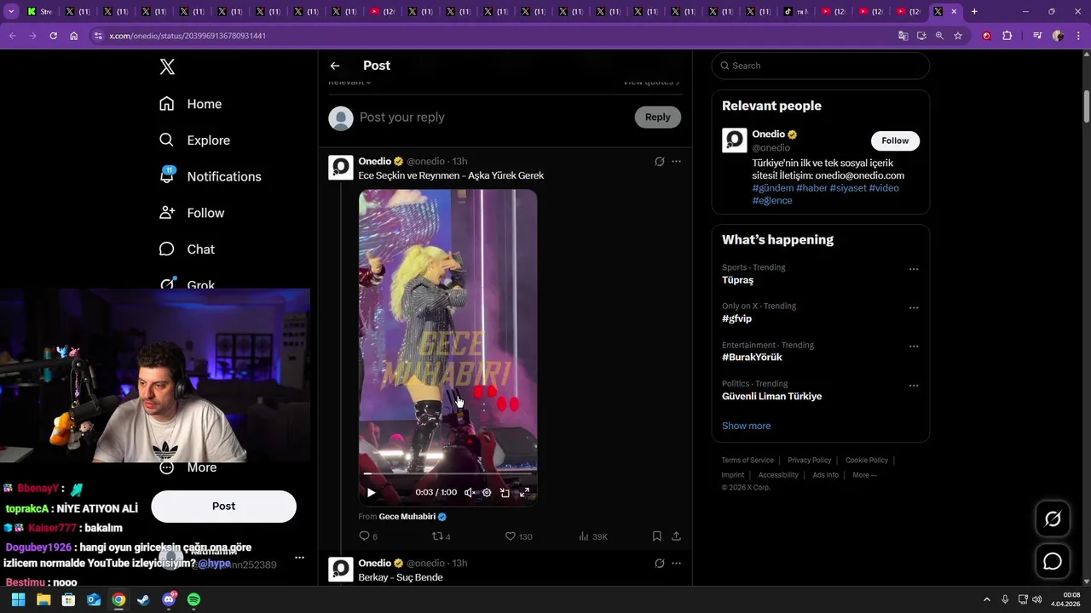Like the post with 130 likes
Screen dimensions: 1091x613
[x=518, y=536]
